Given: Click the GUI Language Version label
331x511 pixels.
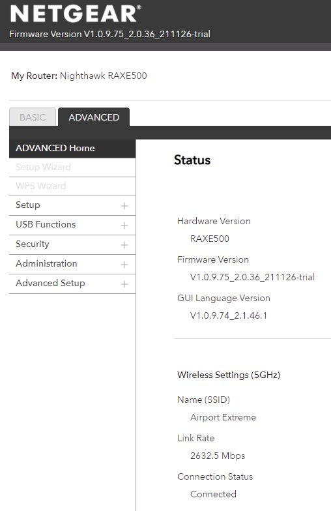Looking at the screenshot, I should pyautogui.click(x=223, y=299).
